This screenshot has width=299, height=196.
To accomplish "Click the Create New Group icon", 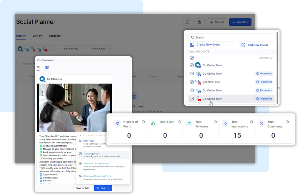I will 192,45.
